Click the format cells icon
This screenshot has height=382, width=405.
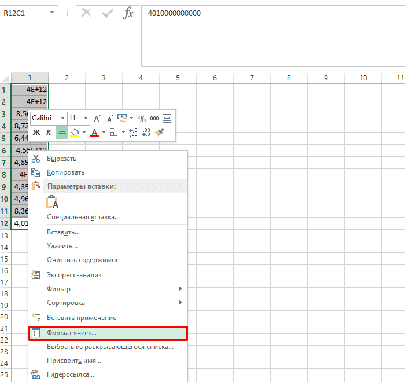pyautogui.click(x=36, y=333)
